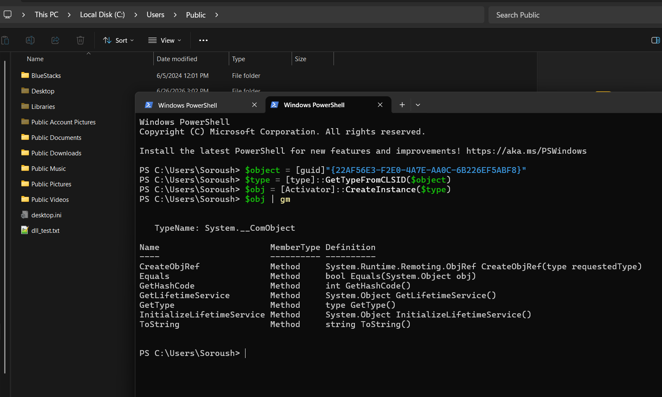
Task: Click the Delete trash icon in Explorer
Action: pyautogui.click(x=80, y=40)
